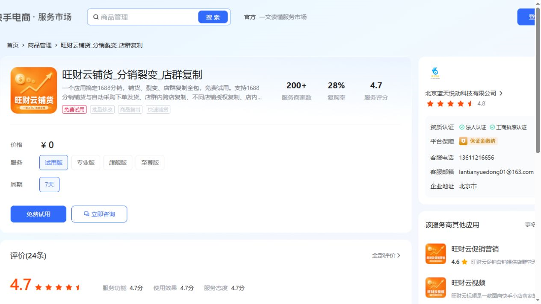Click the star next to 4.6 rating

click(464, 262)
